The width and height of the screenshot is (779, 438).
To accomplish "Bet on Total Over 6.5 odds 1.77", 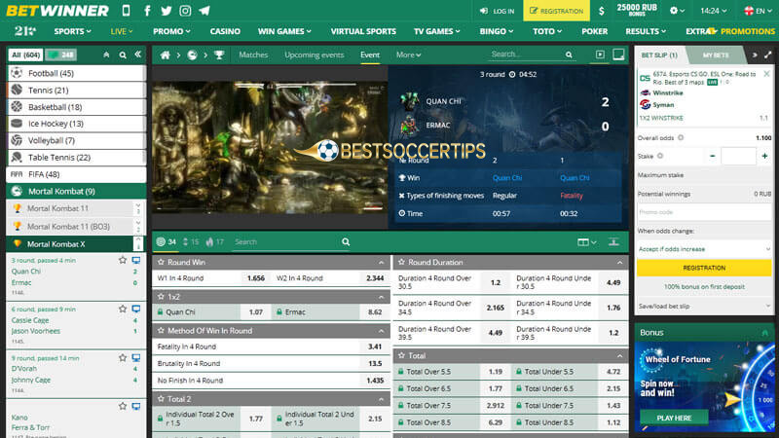I will pos(496,388).
